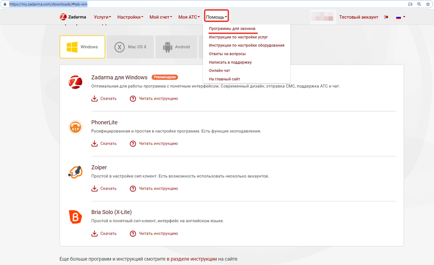
Task: Click the bookmark star in address bar
Action: point(429,4)
